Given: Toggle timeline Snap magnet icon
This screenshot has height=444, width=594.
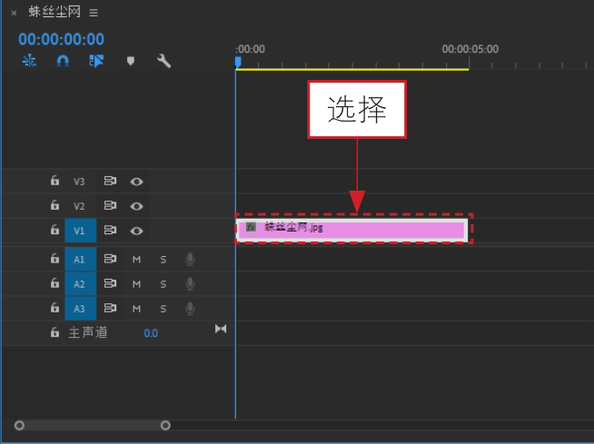Looking at the screenshot, I should pos(63,61).
